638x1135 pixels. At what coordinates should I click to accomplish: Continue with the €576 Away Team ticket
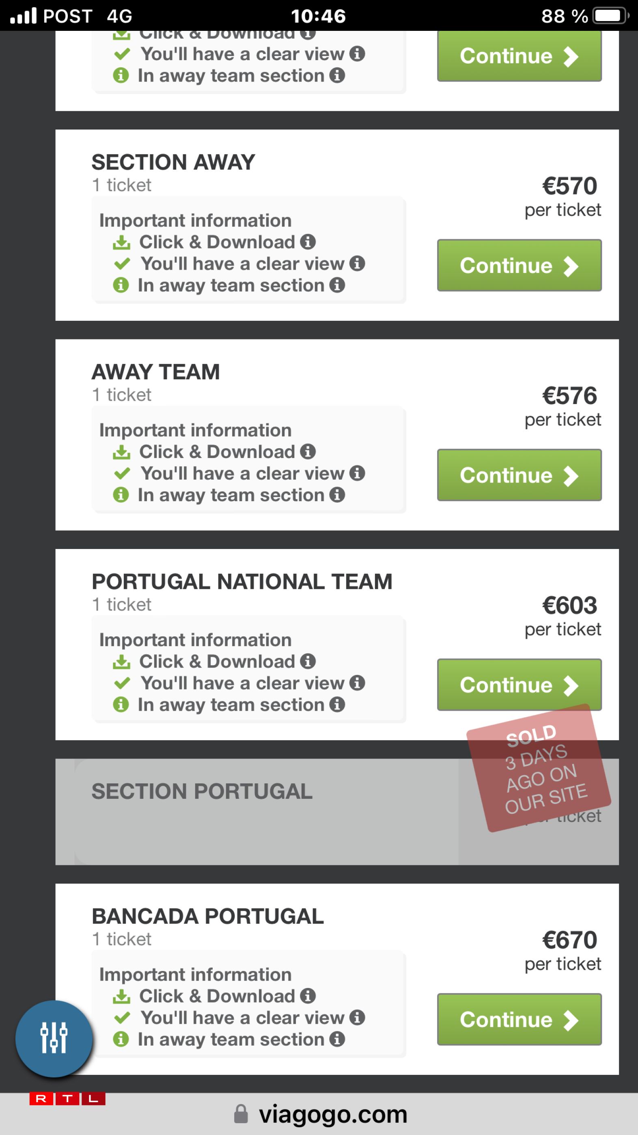point(519,475)
